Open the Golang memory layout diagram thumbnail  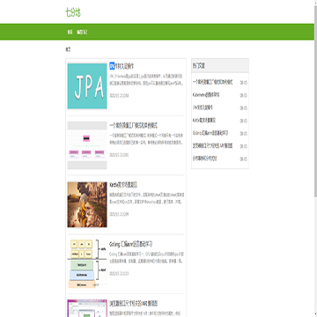[87, 264]
